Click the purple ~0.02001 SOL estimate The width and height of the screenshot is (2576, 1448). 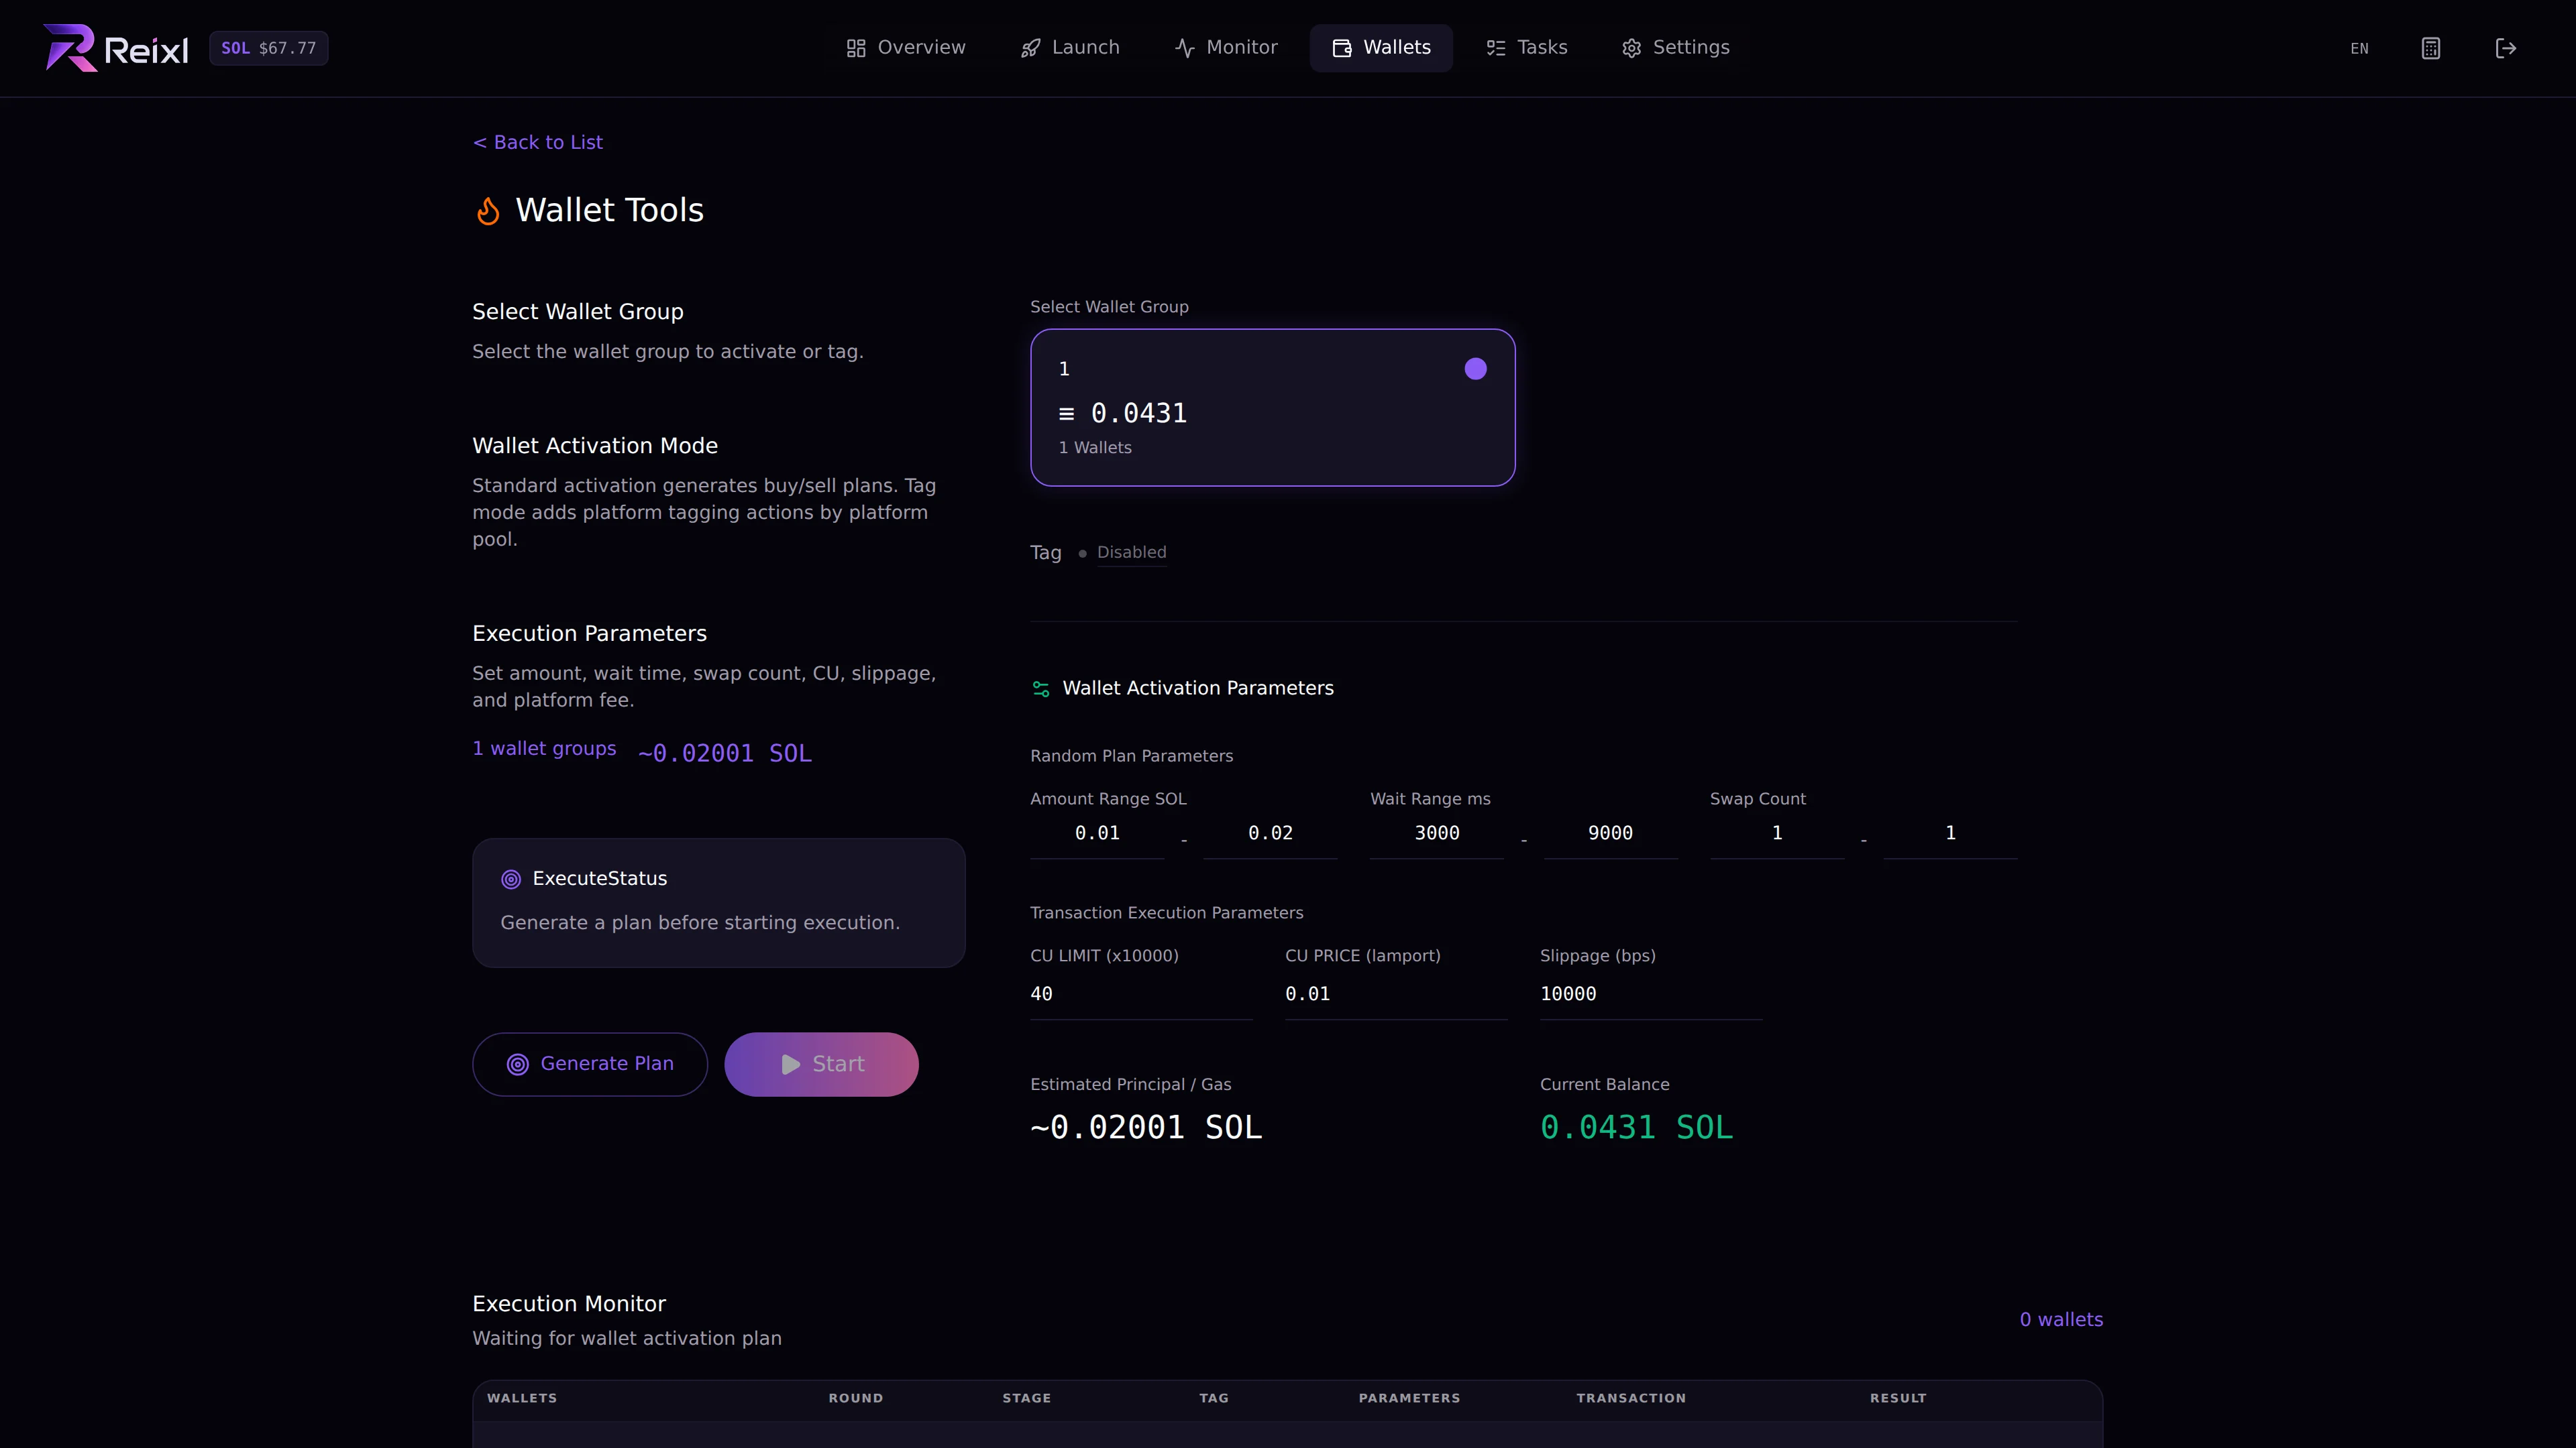pos(725,753)
